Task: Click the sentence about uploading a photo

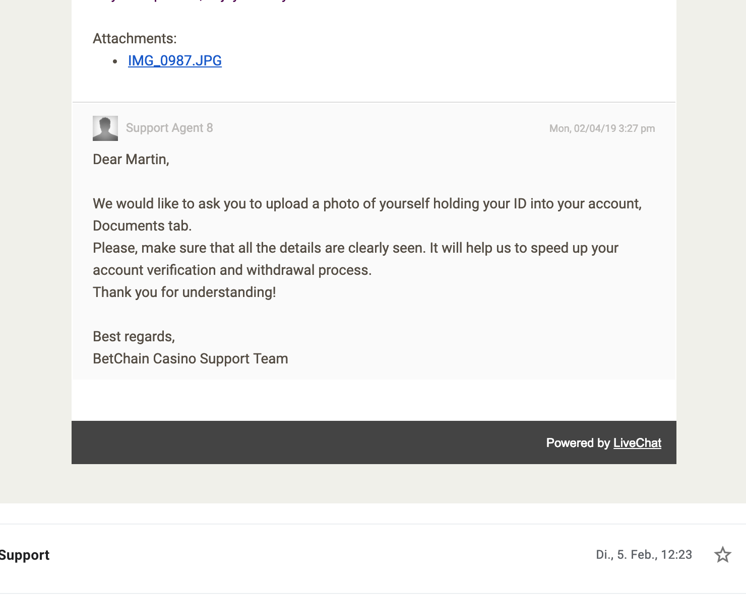Action: 367,204
